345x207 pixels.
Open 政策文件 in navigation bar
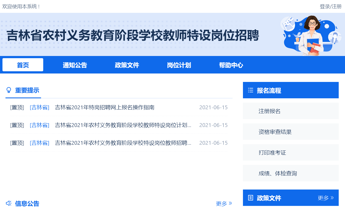[x=127, y=65]
